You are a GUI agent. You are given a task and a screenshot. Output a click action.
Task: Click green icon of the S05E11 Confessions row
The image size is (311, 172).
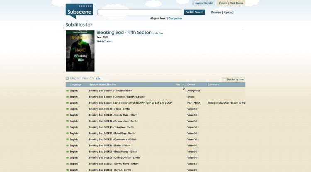(68, 140)
